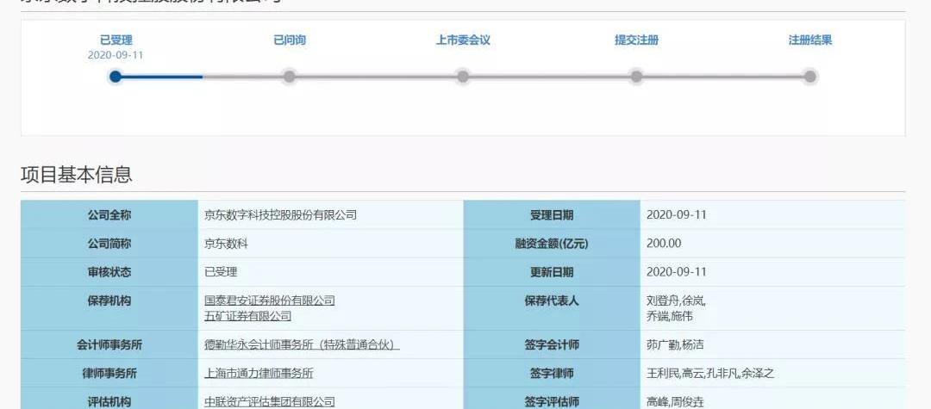Click the value 京东数科
The height and width of the screenshot is (409, 931).
(x=226, y=244)
